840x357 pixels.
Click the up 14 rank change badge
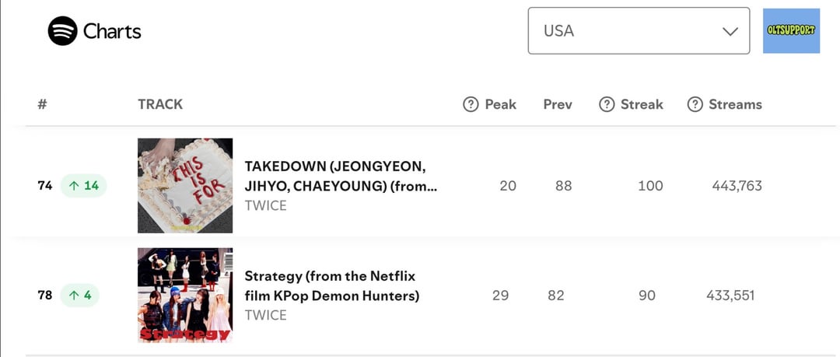84,186
